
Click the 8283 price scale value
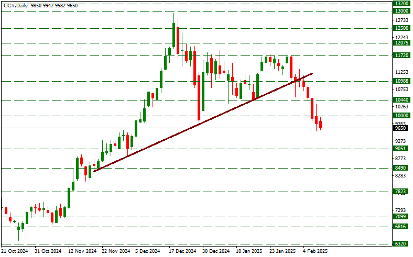pyautogui.click(x=401, y=176)
